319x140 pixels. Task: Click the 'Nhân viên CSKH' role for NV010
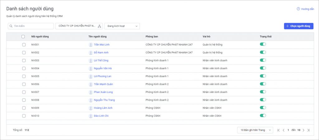coord(212,116)
